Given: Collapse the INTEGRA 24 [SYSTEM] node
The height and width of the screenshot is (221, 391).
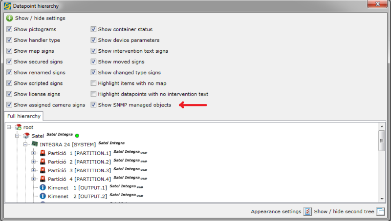Looking at the screenshot, I should (25, 144).
